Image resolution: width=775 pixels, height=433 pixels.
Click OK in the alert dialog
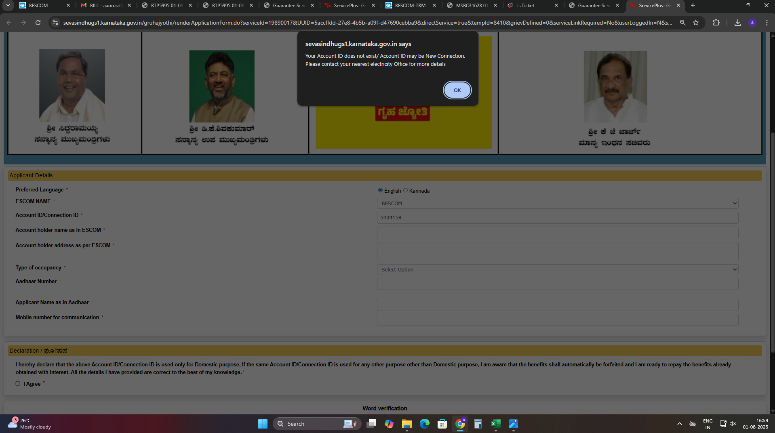(x=457, y=90)
